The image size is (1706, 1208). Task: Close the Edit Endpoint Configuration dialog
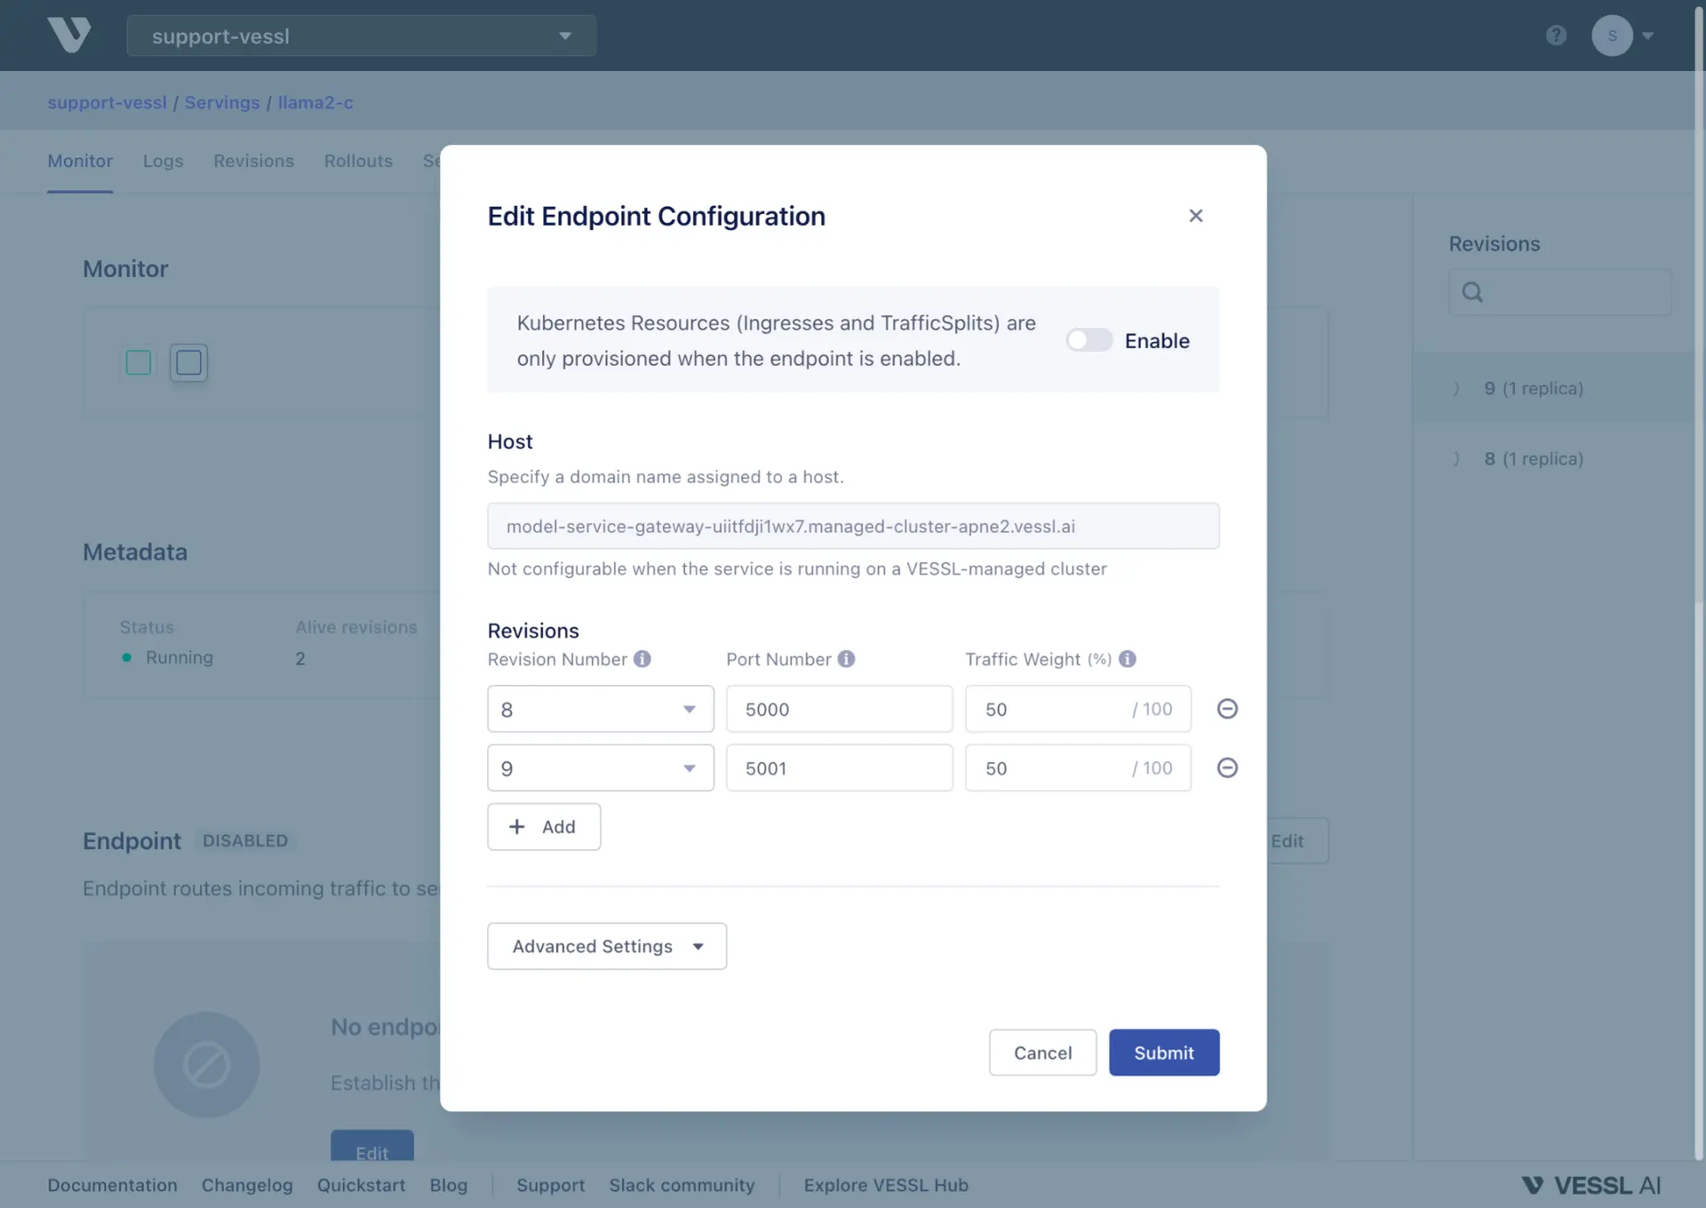tap(1196, 216)
